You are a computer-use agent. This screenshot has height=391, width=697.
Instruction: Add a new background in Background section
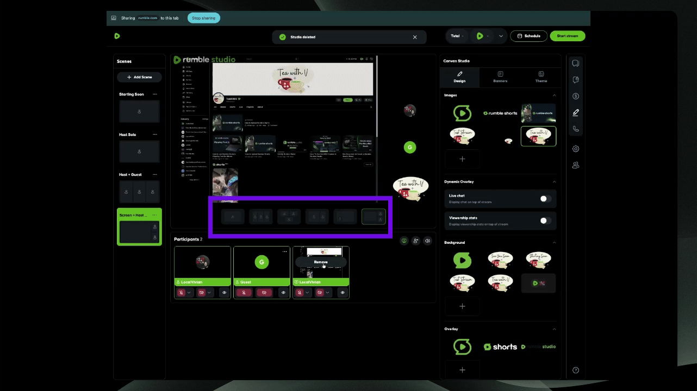pos(462,306)
